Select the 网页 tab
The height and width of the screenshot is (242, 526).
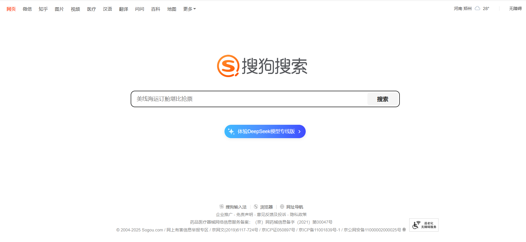coord(11,9)
